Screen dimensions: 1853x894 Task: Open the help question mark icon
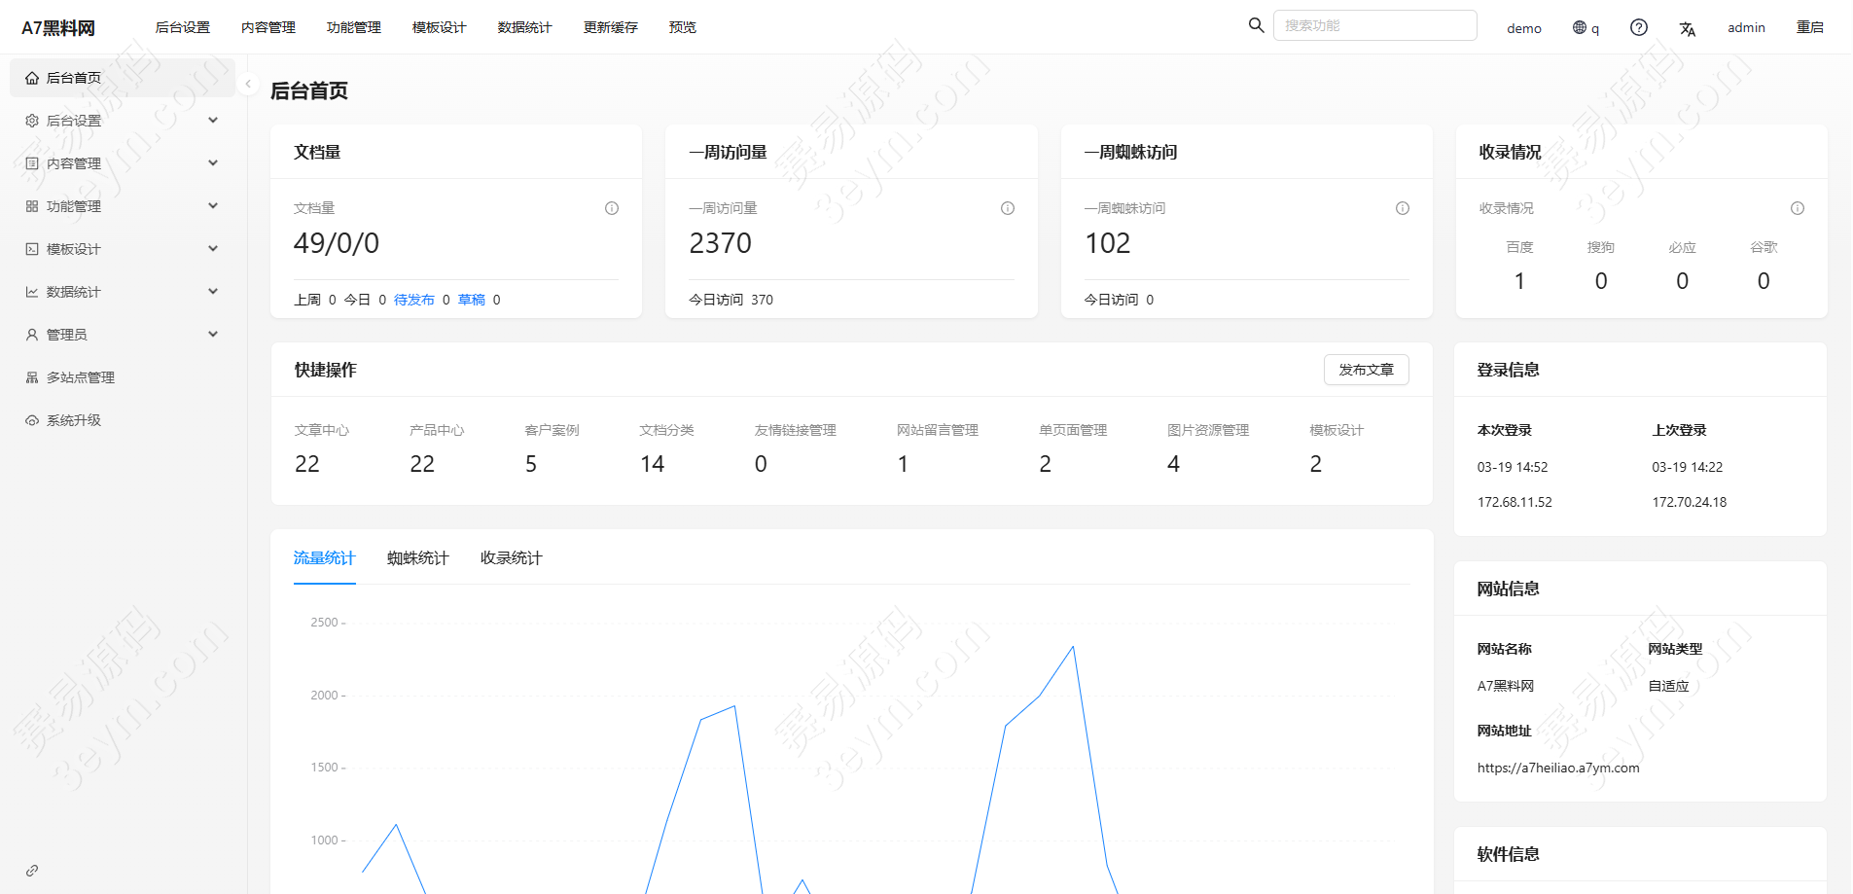tap(1638, 27)
